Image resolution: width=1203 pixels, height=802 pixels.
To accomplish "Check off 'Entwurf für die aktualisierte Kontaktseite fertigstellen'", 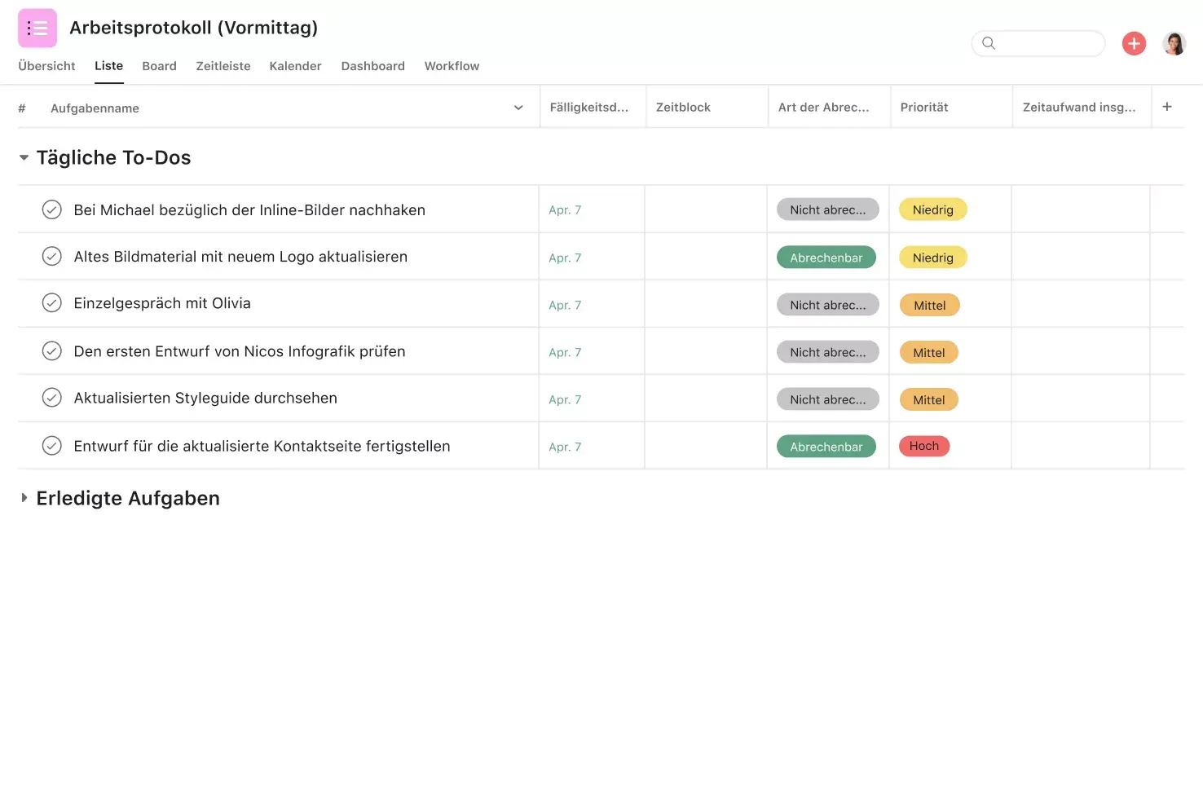I will coord(51,446).
